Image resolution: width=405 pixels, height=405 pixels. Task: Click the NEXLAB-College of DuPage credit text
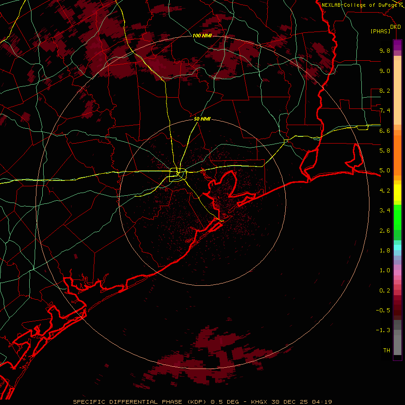(x=360, y=5)
